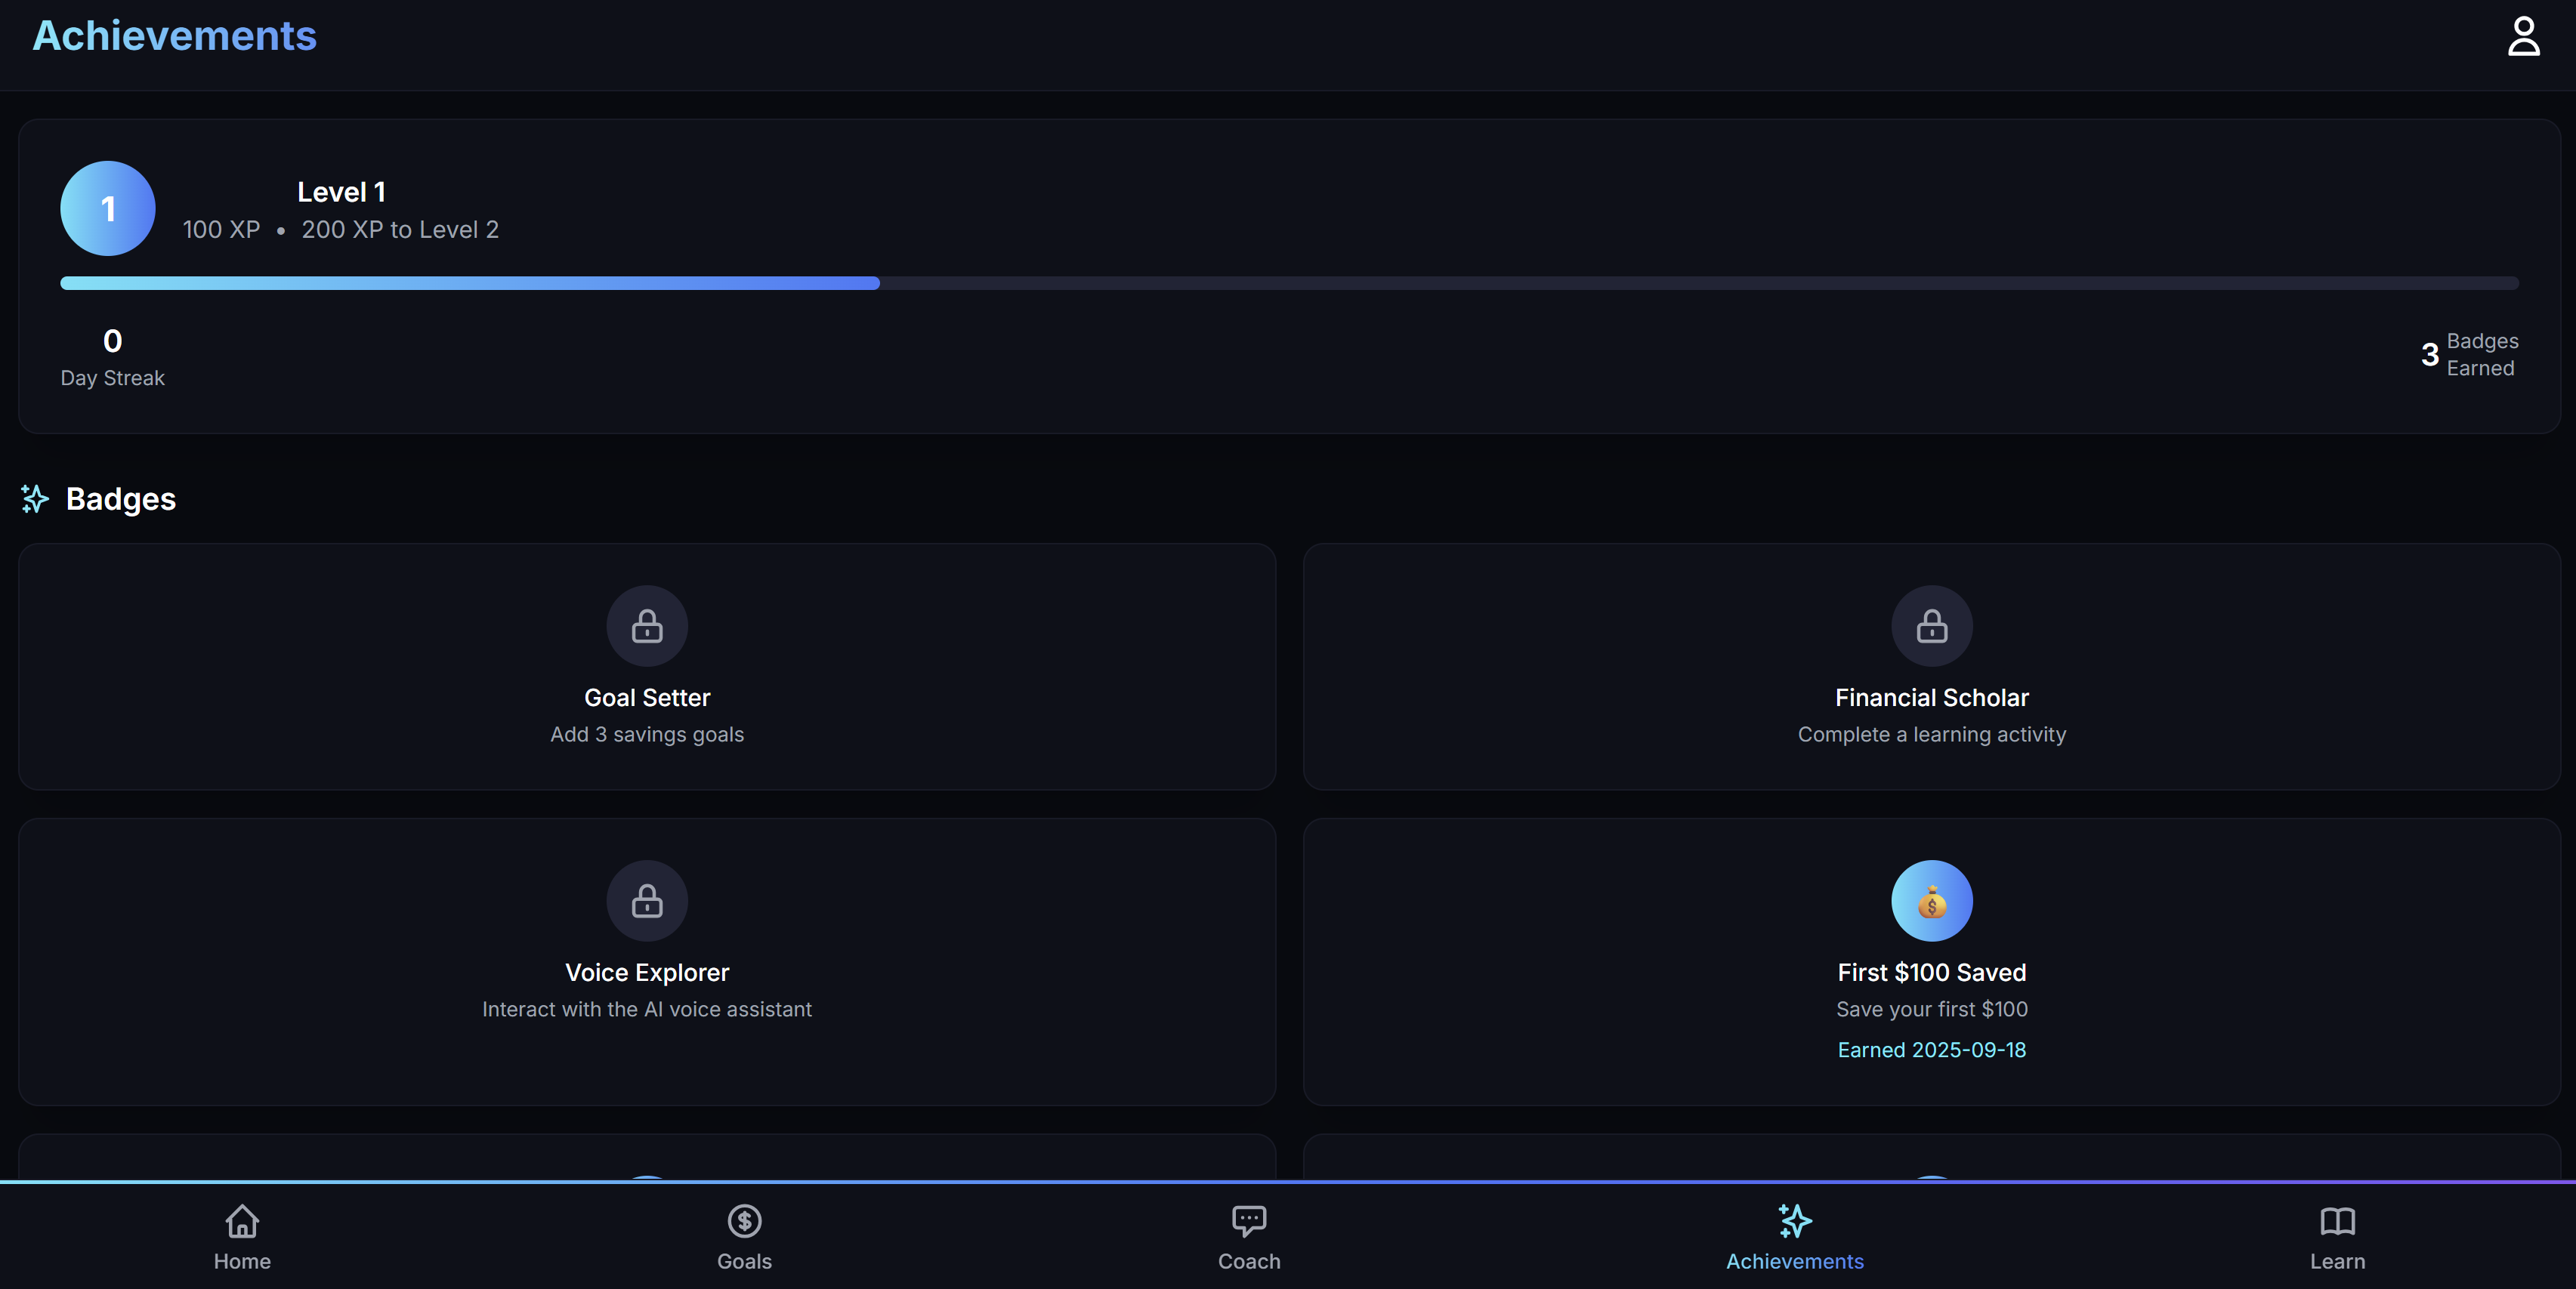Switch to the Coach tab label
2576x1289 pixels.
(1249, 1261)
